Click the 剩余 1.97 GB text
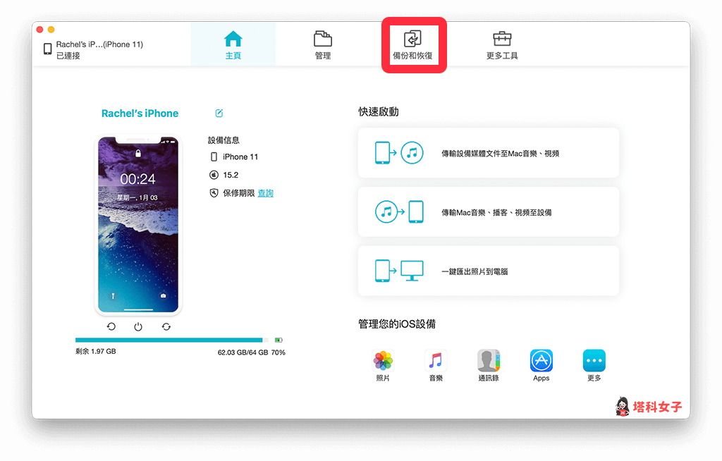The width and height of the screenshot is (722, 461). 96,352
